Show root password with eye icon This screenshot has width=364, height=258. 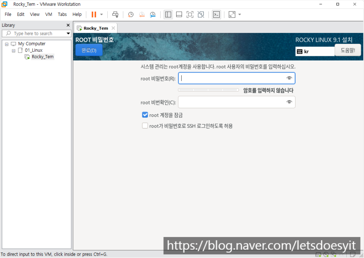[x=289, y=78]
